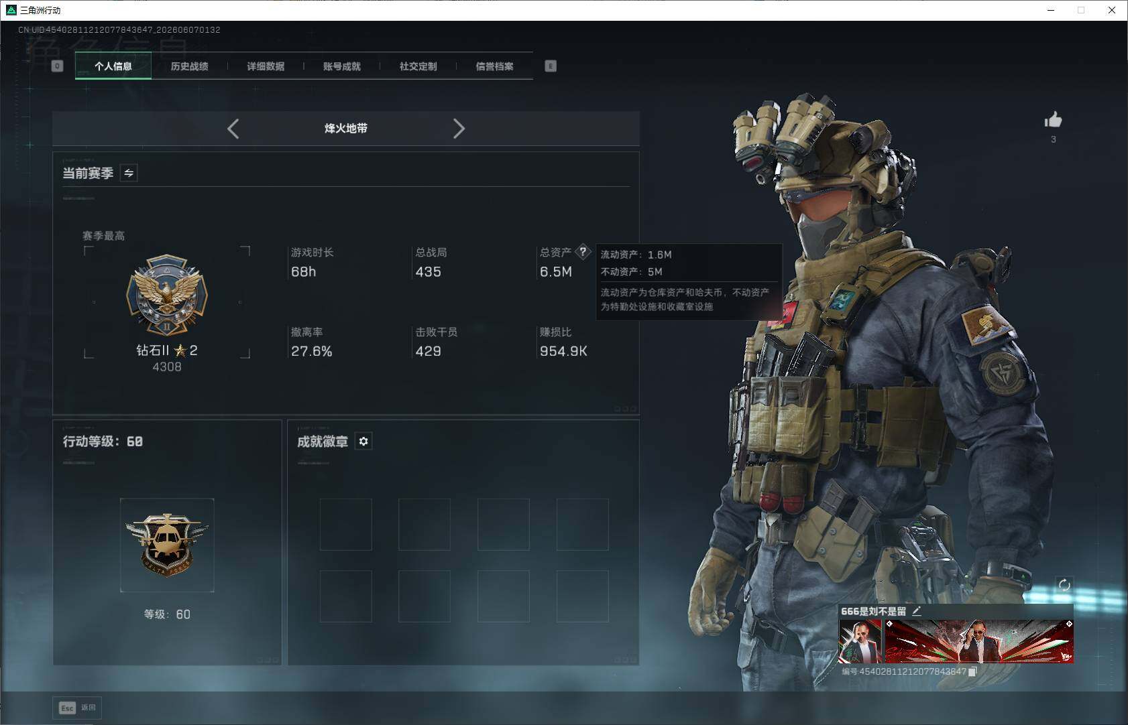This screenshot has width=1128, height=725.
Task: Minimize the 三角洲行动 window
Action: pyautogui.click(x=1051, y=10)
